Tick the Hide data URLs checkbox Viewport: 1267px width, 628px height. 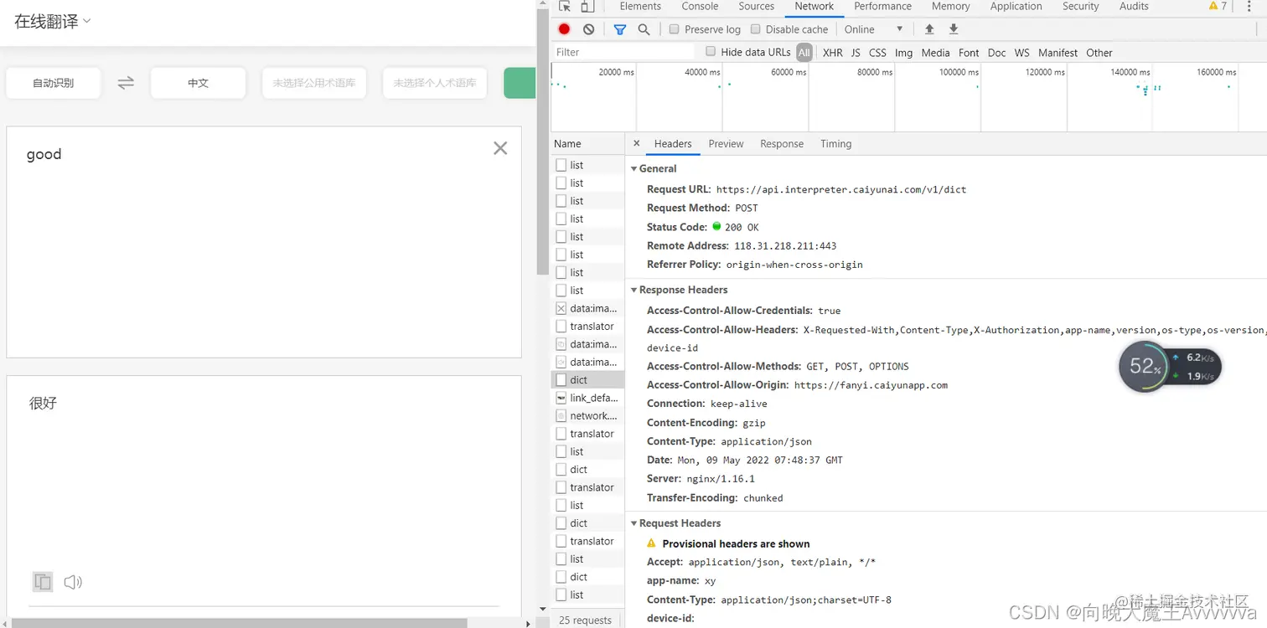pos(711,52)
